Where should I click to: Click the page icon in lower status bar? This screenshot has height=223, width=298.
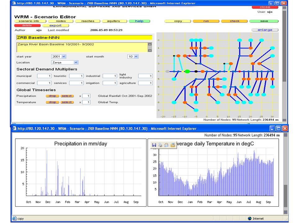[14, 218]
